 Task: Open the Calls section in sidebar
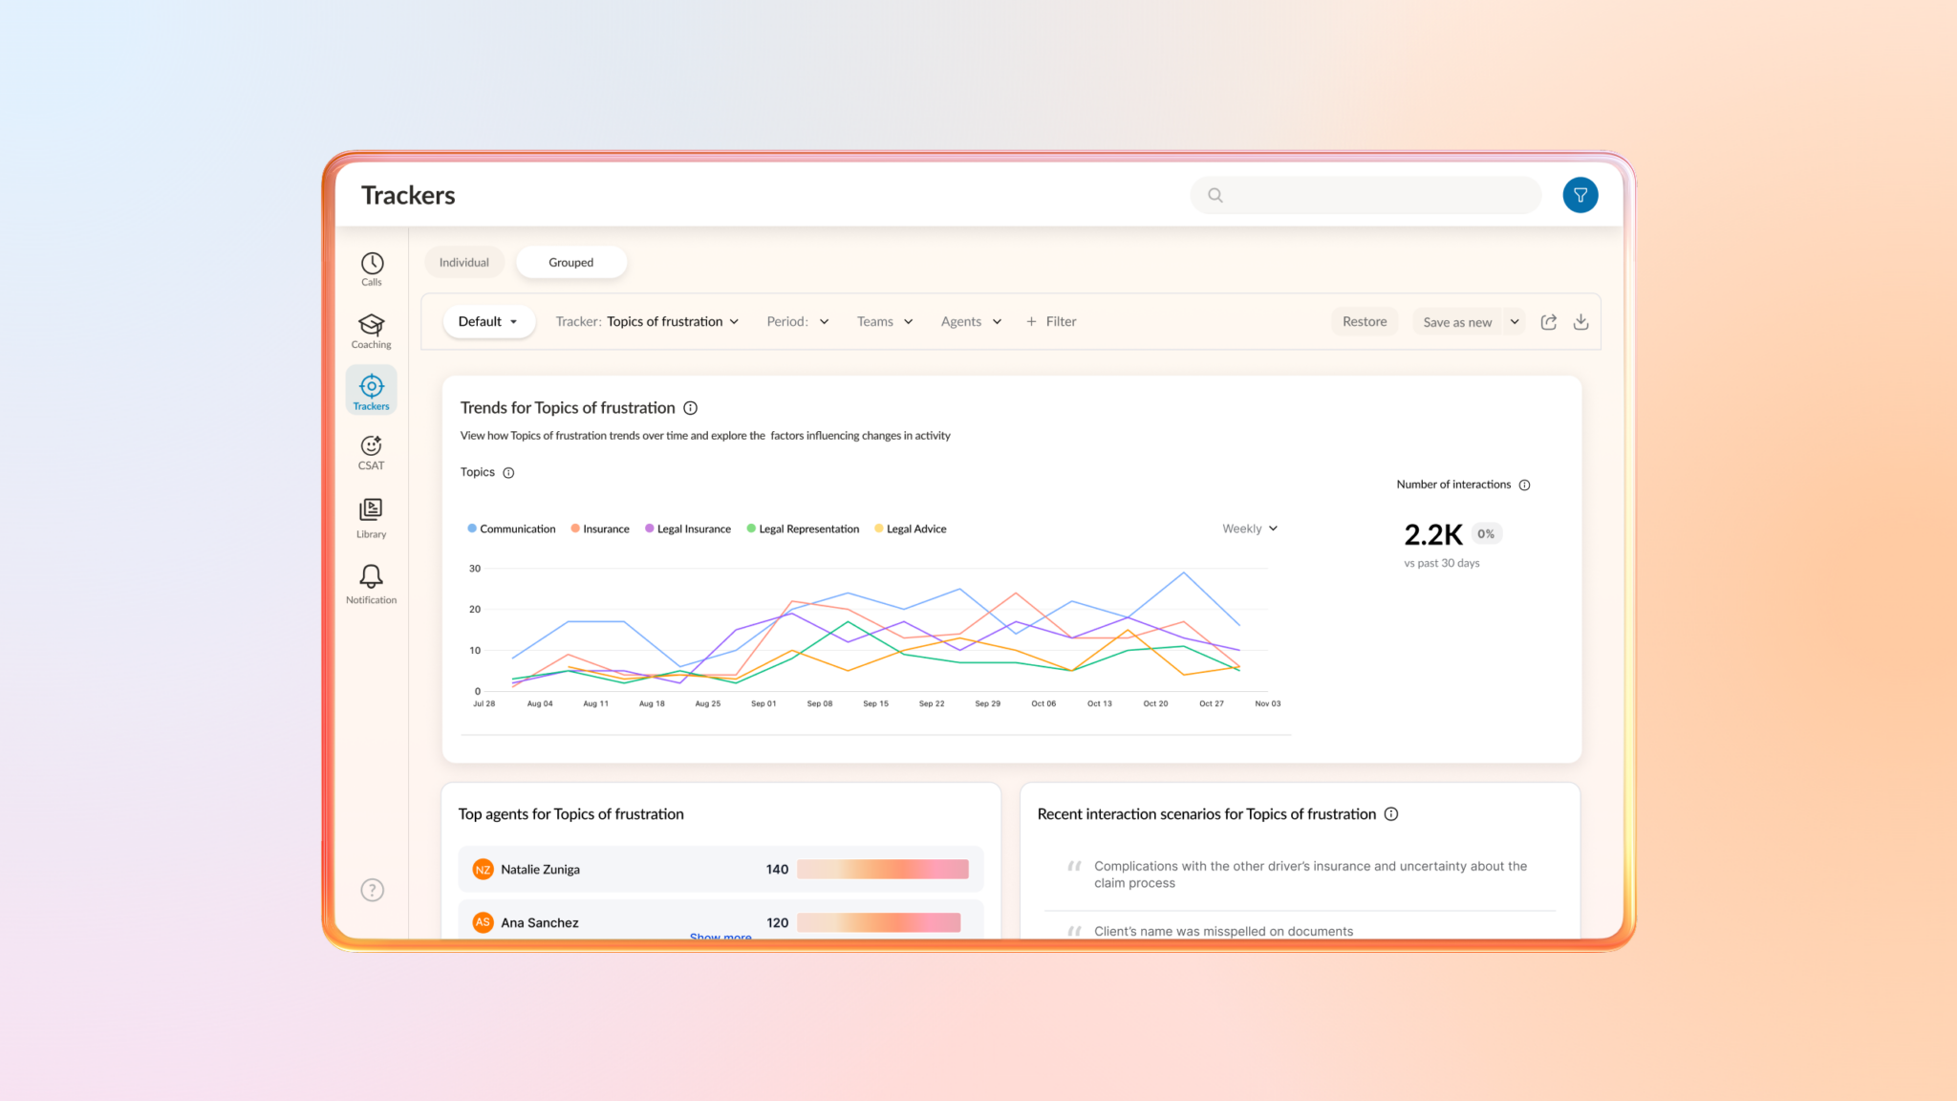[372, 269]
